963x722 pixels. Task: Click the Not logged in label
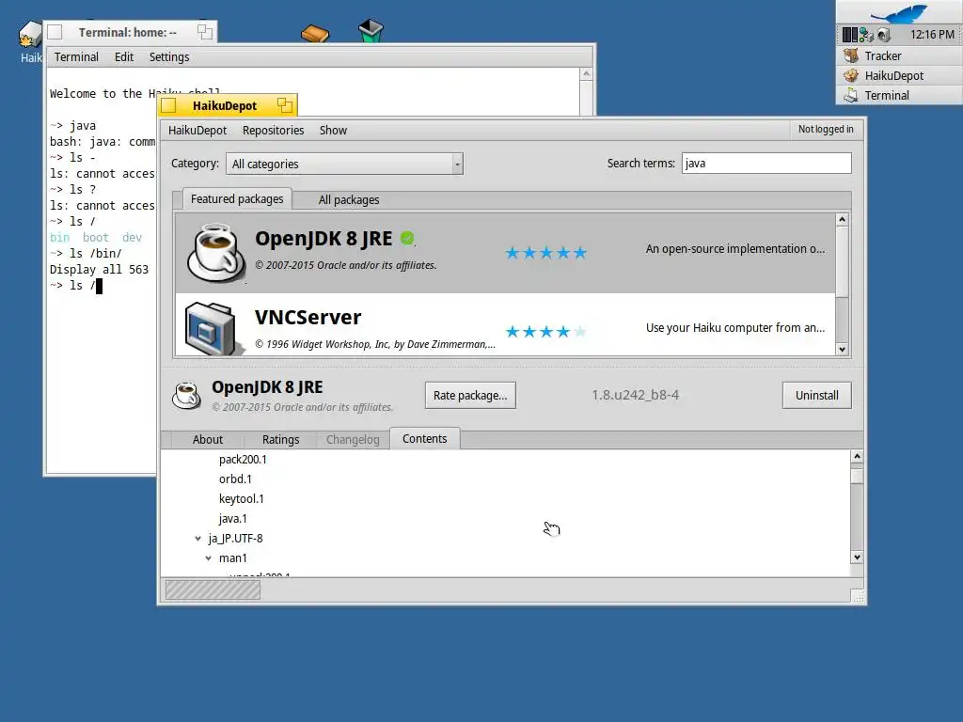[x=826, y=129]
